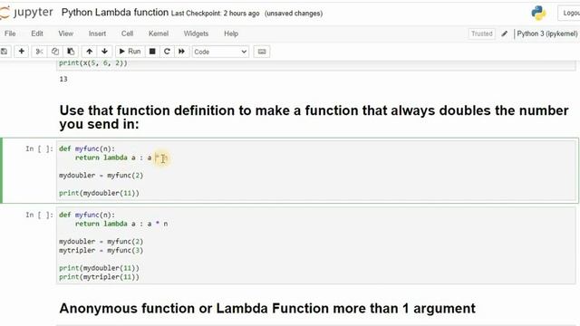Open the Insert menu

pos(97,34)
